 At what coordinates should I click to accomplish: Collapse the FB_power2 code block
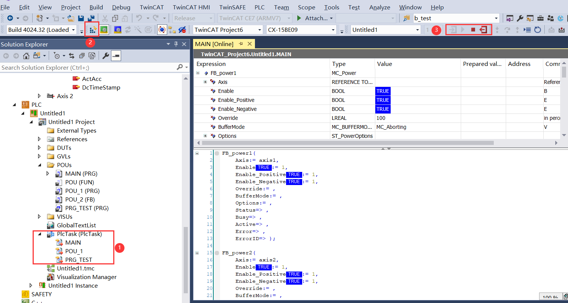[197, 253]
